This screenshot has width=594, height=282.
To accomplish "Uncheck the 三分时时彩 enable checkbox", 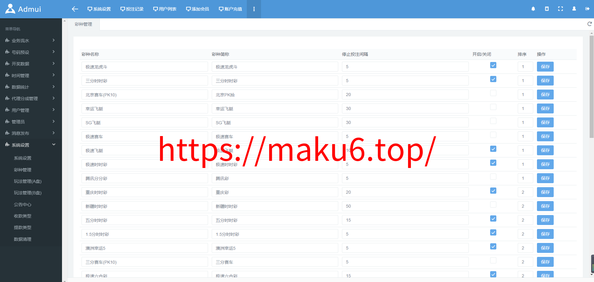I will (493, 79).
